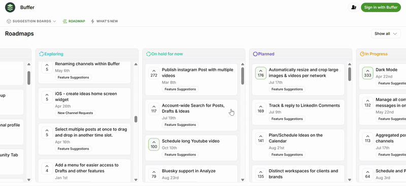Click the Buffer logo icon
The height and width of the screenshot is (186, 406).
click(10, 8)
